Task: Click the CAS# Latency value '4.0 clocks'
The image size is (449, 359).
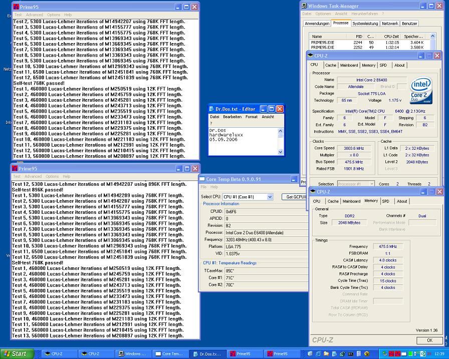Action: click(388, 260)
